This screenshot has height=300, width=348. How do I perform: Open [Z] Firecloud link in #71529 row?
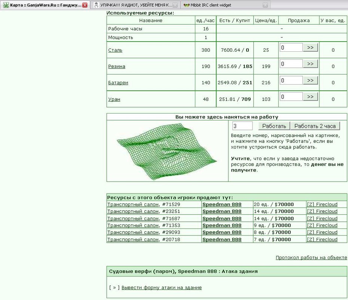click(x=322, y=204)
